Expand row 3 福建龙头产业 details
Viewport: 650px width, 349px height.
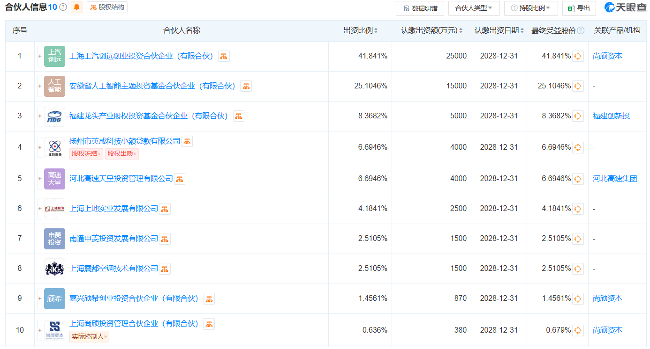[x=39, y=116]
